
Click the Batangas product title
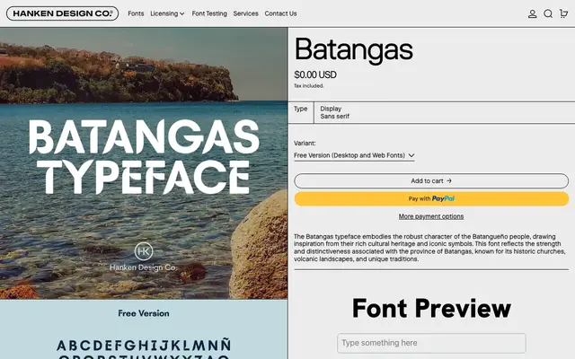tap(353, 50)
